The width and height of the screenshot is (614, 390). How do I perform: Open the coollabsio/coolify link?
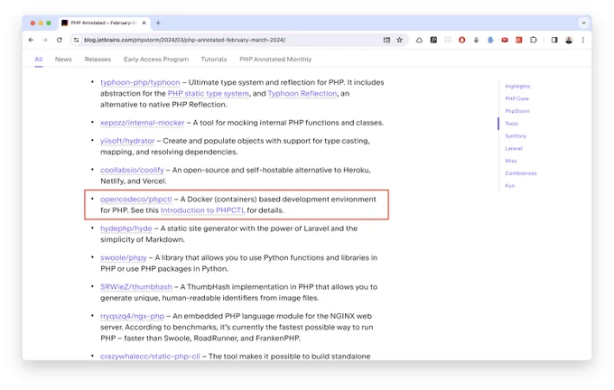(x=132, y=170)
